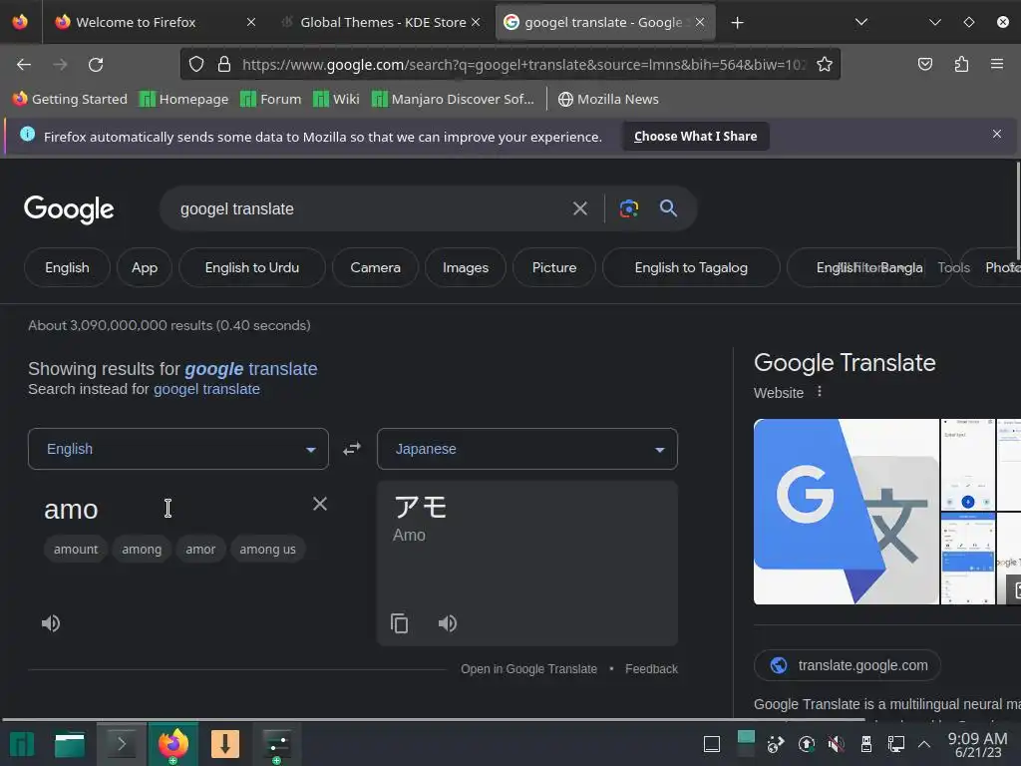1021x766 pixels.
Task: Open the target language Japanese dropdown
Action: [x=526, y=449]
